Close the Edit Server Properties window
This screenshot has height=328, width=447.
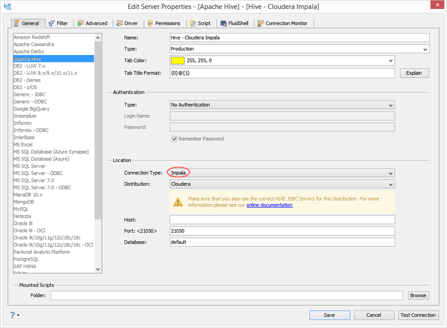(437, 5)
